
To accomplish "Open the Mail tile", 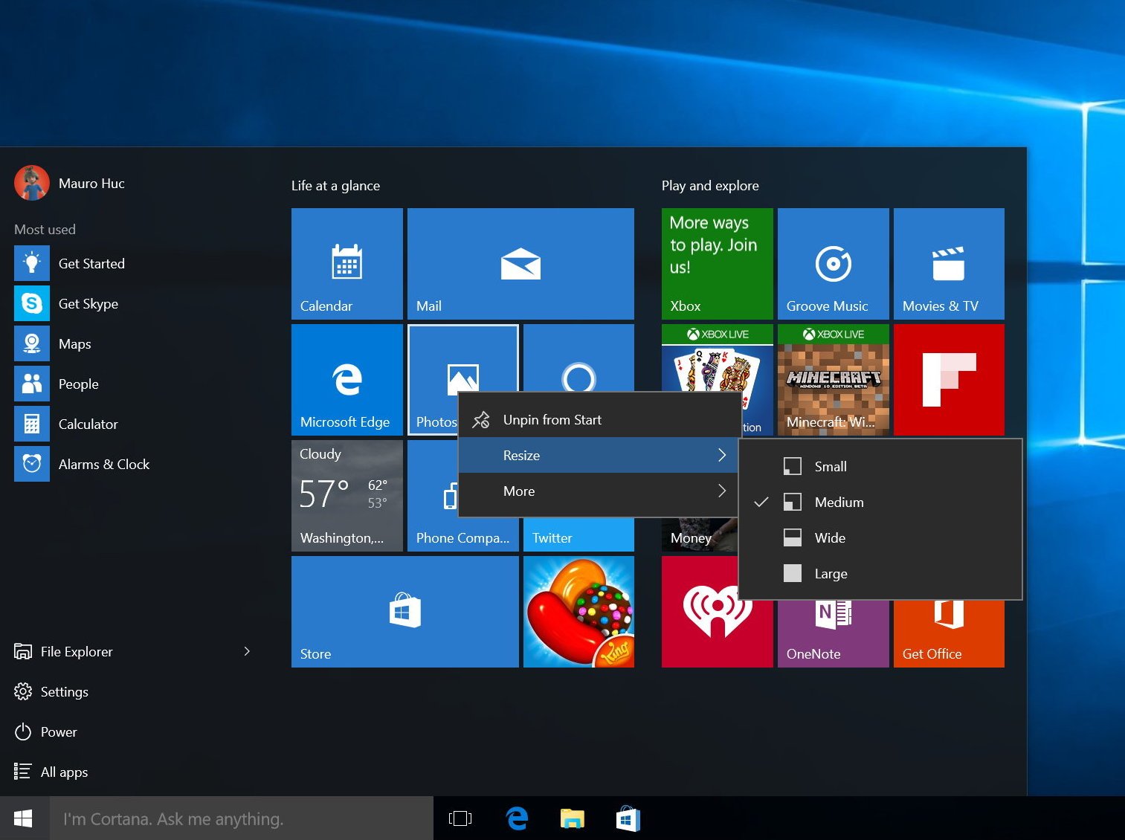I will click(520, 263).
